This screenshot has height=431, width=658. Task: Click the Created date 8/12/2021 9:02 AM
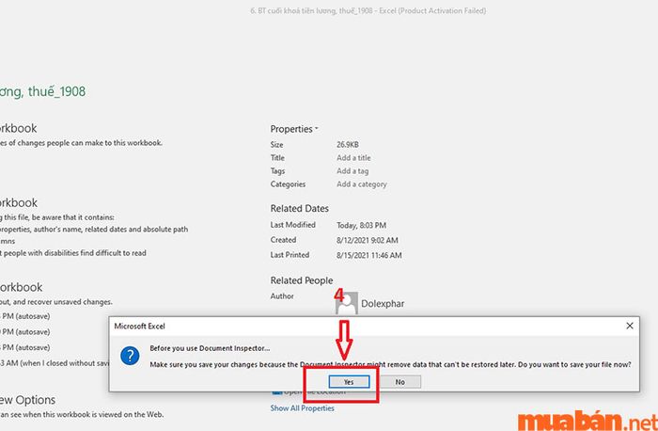(368, 240)
